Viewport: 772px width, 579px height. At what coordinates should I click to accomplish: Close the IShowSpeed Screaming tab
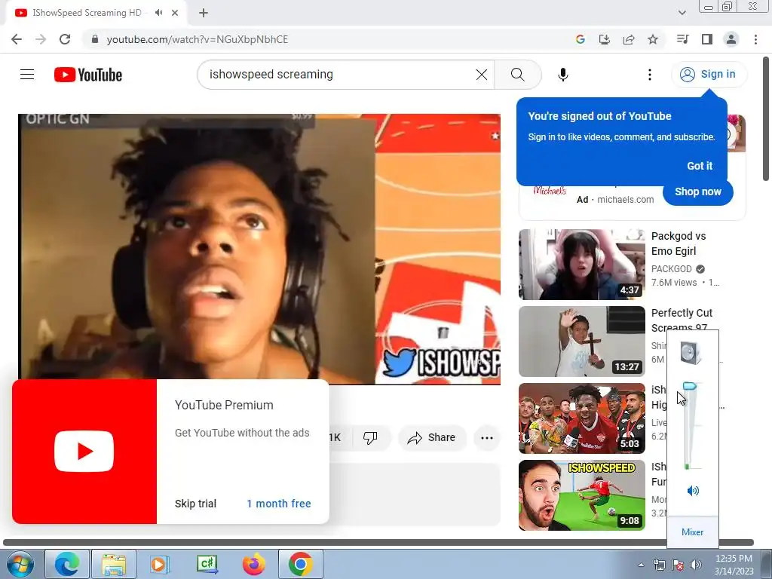(175, 13)
